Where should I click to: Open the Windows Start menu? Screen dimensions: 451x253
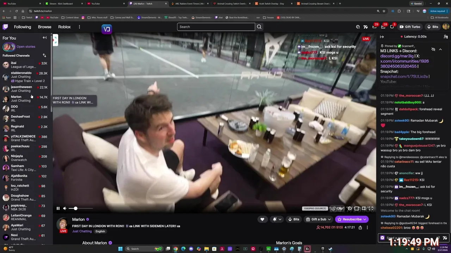[120, 249]
